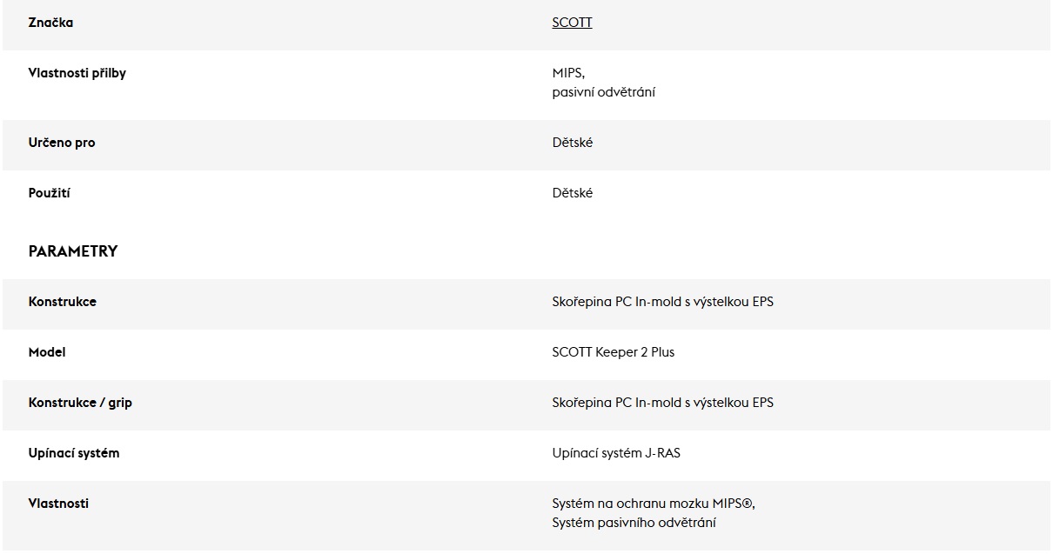
Task: Click the Použití row label
Action: click(x=49, y=193)
